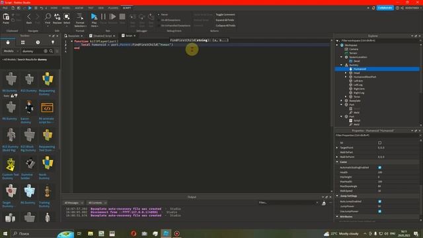Expand the Torso node in Explorer

[x=346, y=97]
